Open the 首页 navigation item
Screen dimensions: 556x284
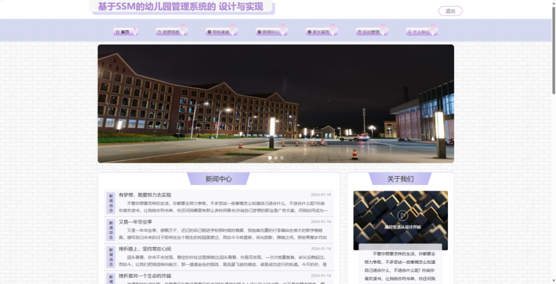pos(125,32)
